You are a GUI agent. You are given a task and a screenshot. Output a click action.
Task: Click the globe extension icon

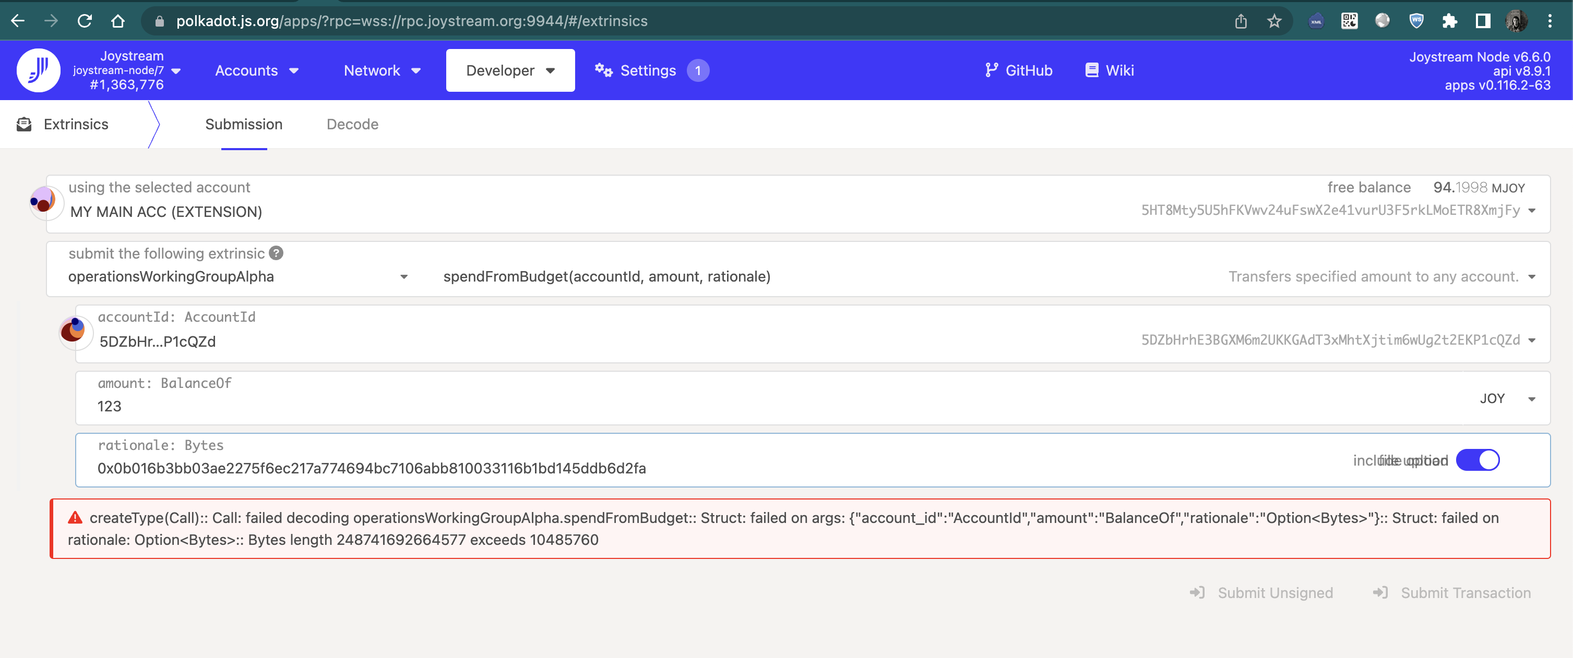1383,21
